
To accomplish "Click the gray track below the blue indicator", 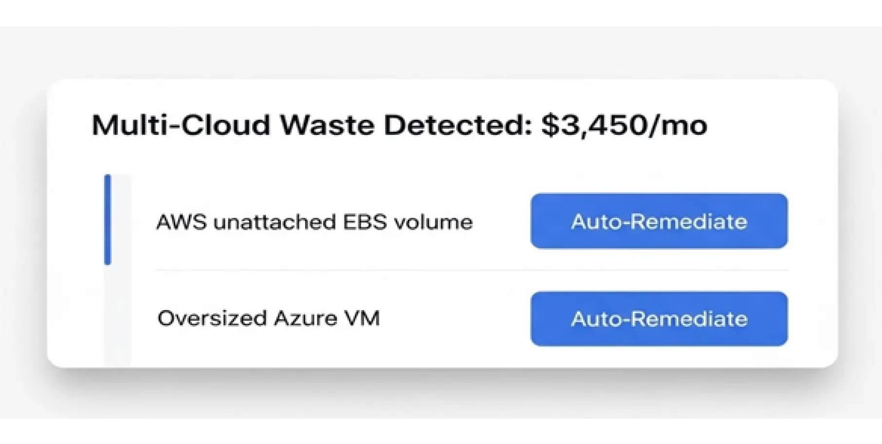I will coord(117,316).
